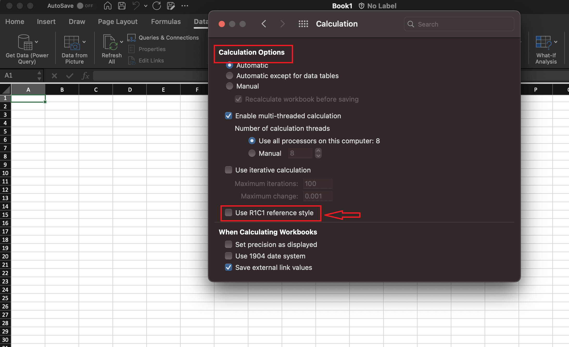
Task: Select column P header
Action: tap(536, 90)
